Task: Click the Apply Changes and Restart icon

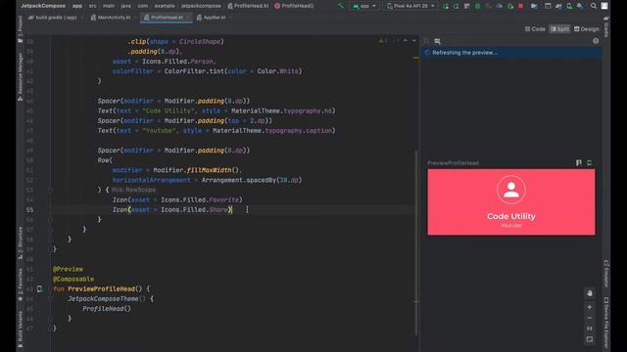Action: (457, 6)
